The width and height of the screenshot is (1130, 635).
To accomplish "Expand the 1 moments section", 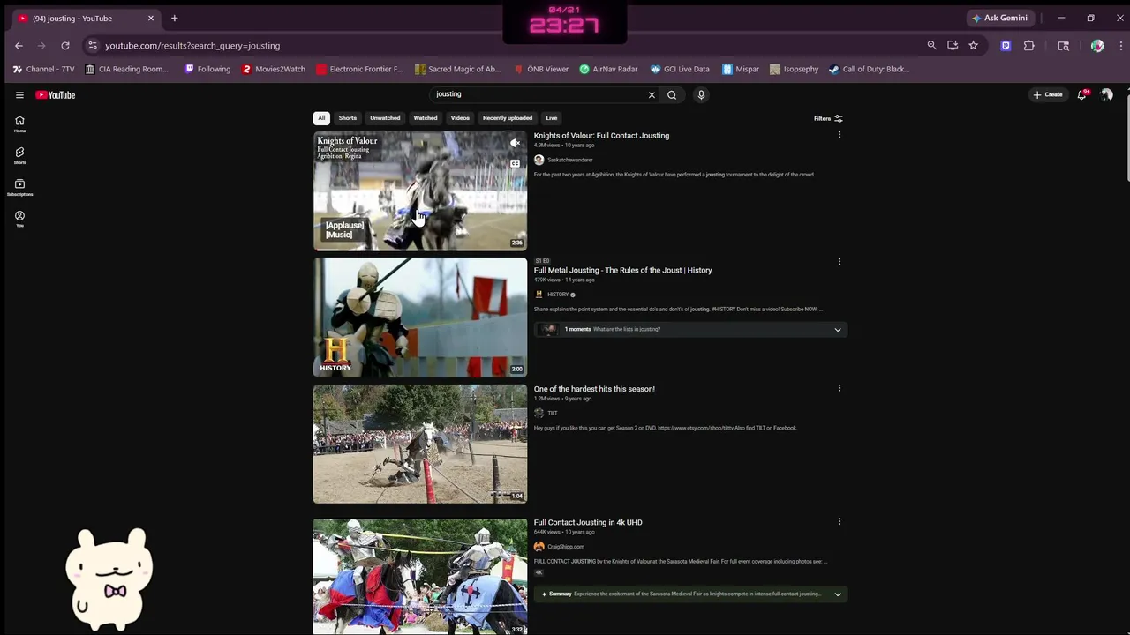I will pyautogui.click(x=690, y=329).
